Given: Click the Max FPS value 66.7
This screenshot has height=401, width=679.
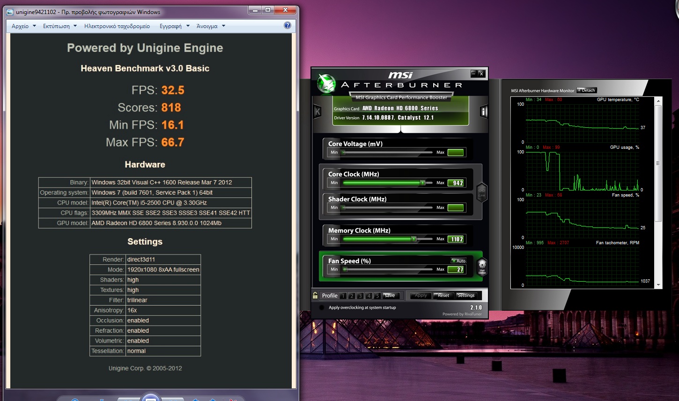Looking at the screenshot, I should tap(173, 142).
